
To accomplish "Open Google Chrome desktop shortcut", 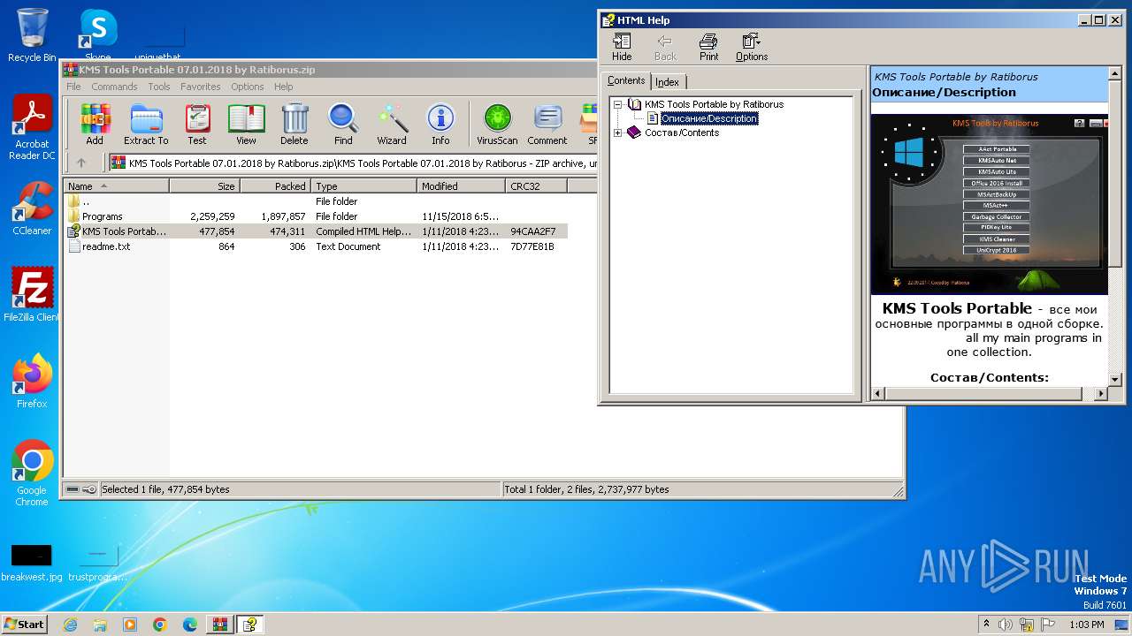I will (32, 473).
